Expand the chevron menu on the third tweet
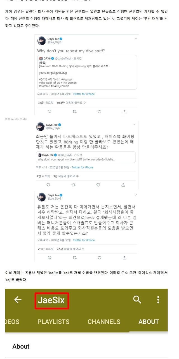 [x=135, y=194]
